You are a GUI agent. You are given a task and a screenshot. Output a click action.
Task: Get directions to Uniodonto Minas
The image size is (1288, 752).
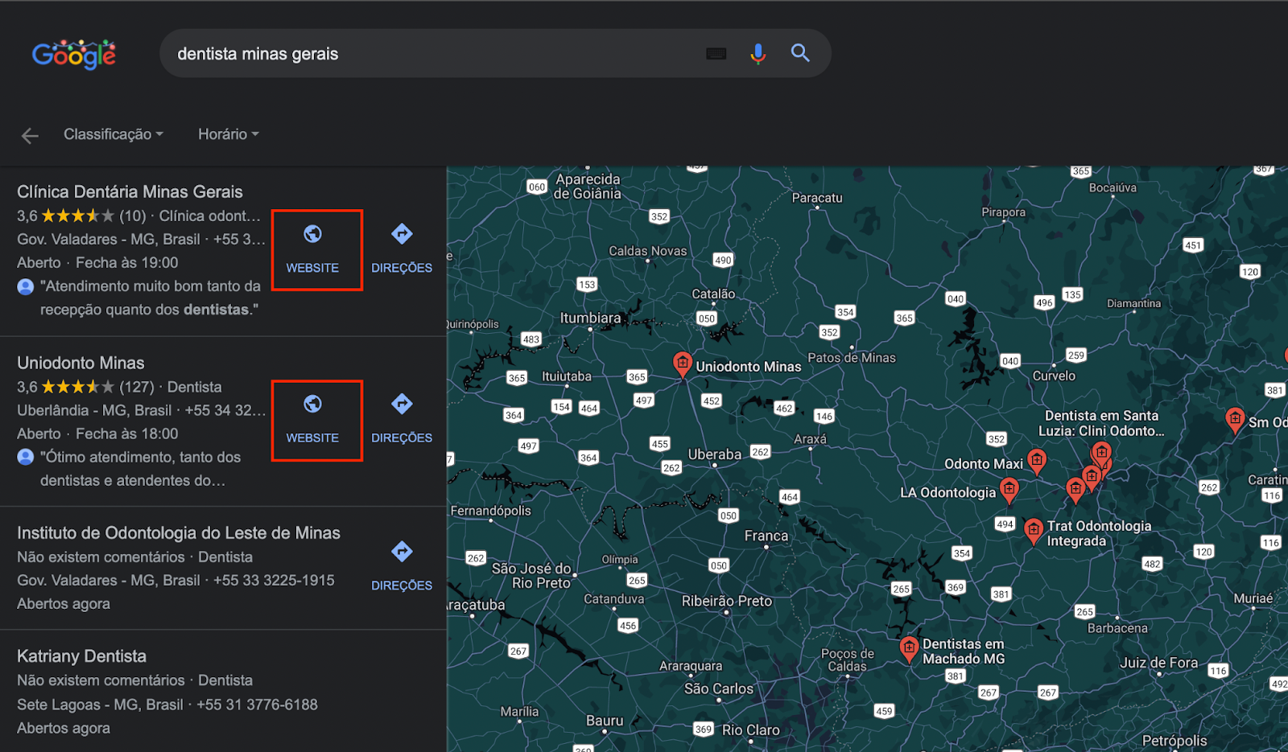[402, 420]
